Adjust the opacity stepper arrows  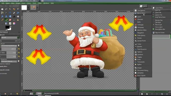[19, 41]
